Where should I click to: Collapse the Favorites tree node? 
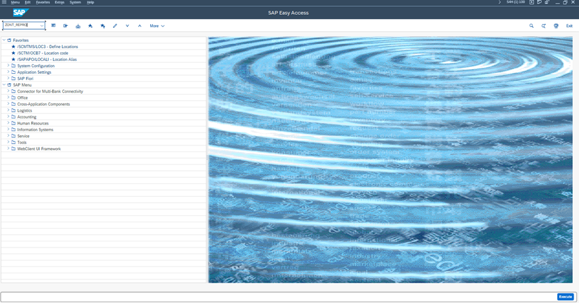click(3, 40)
